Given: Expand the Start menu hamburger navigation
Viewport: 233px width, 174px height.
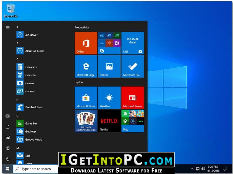Looking at the screenshot, I should (x=8, y=27).
